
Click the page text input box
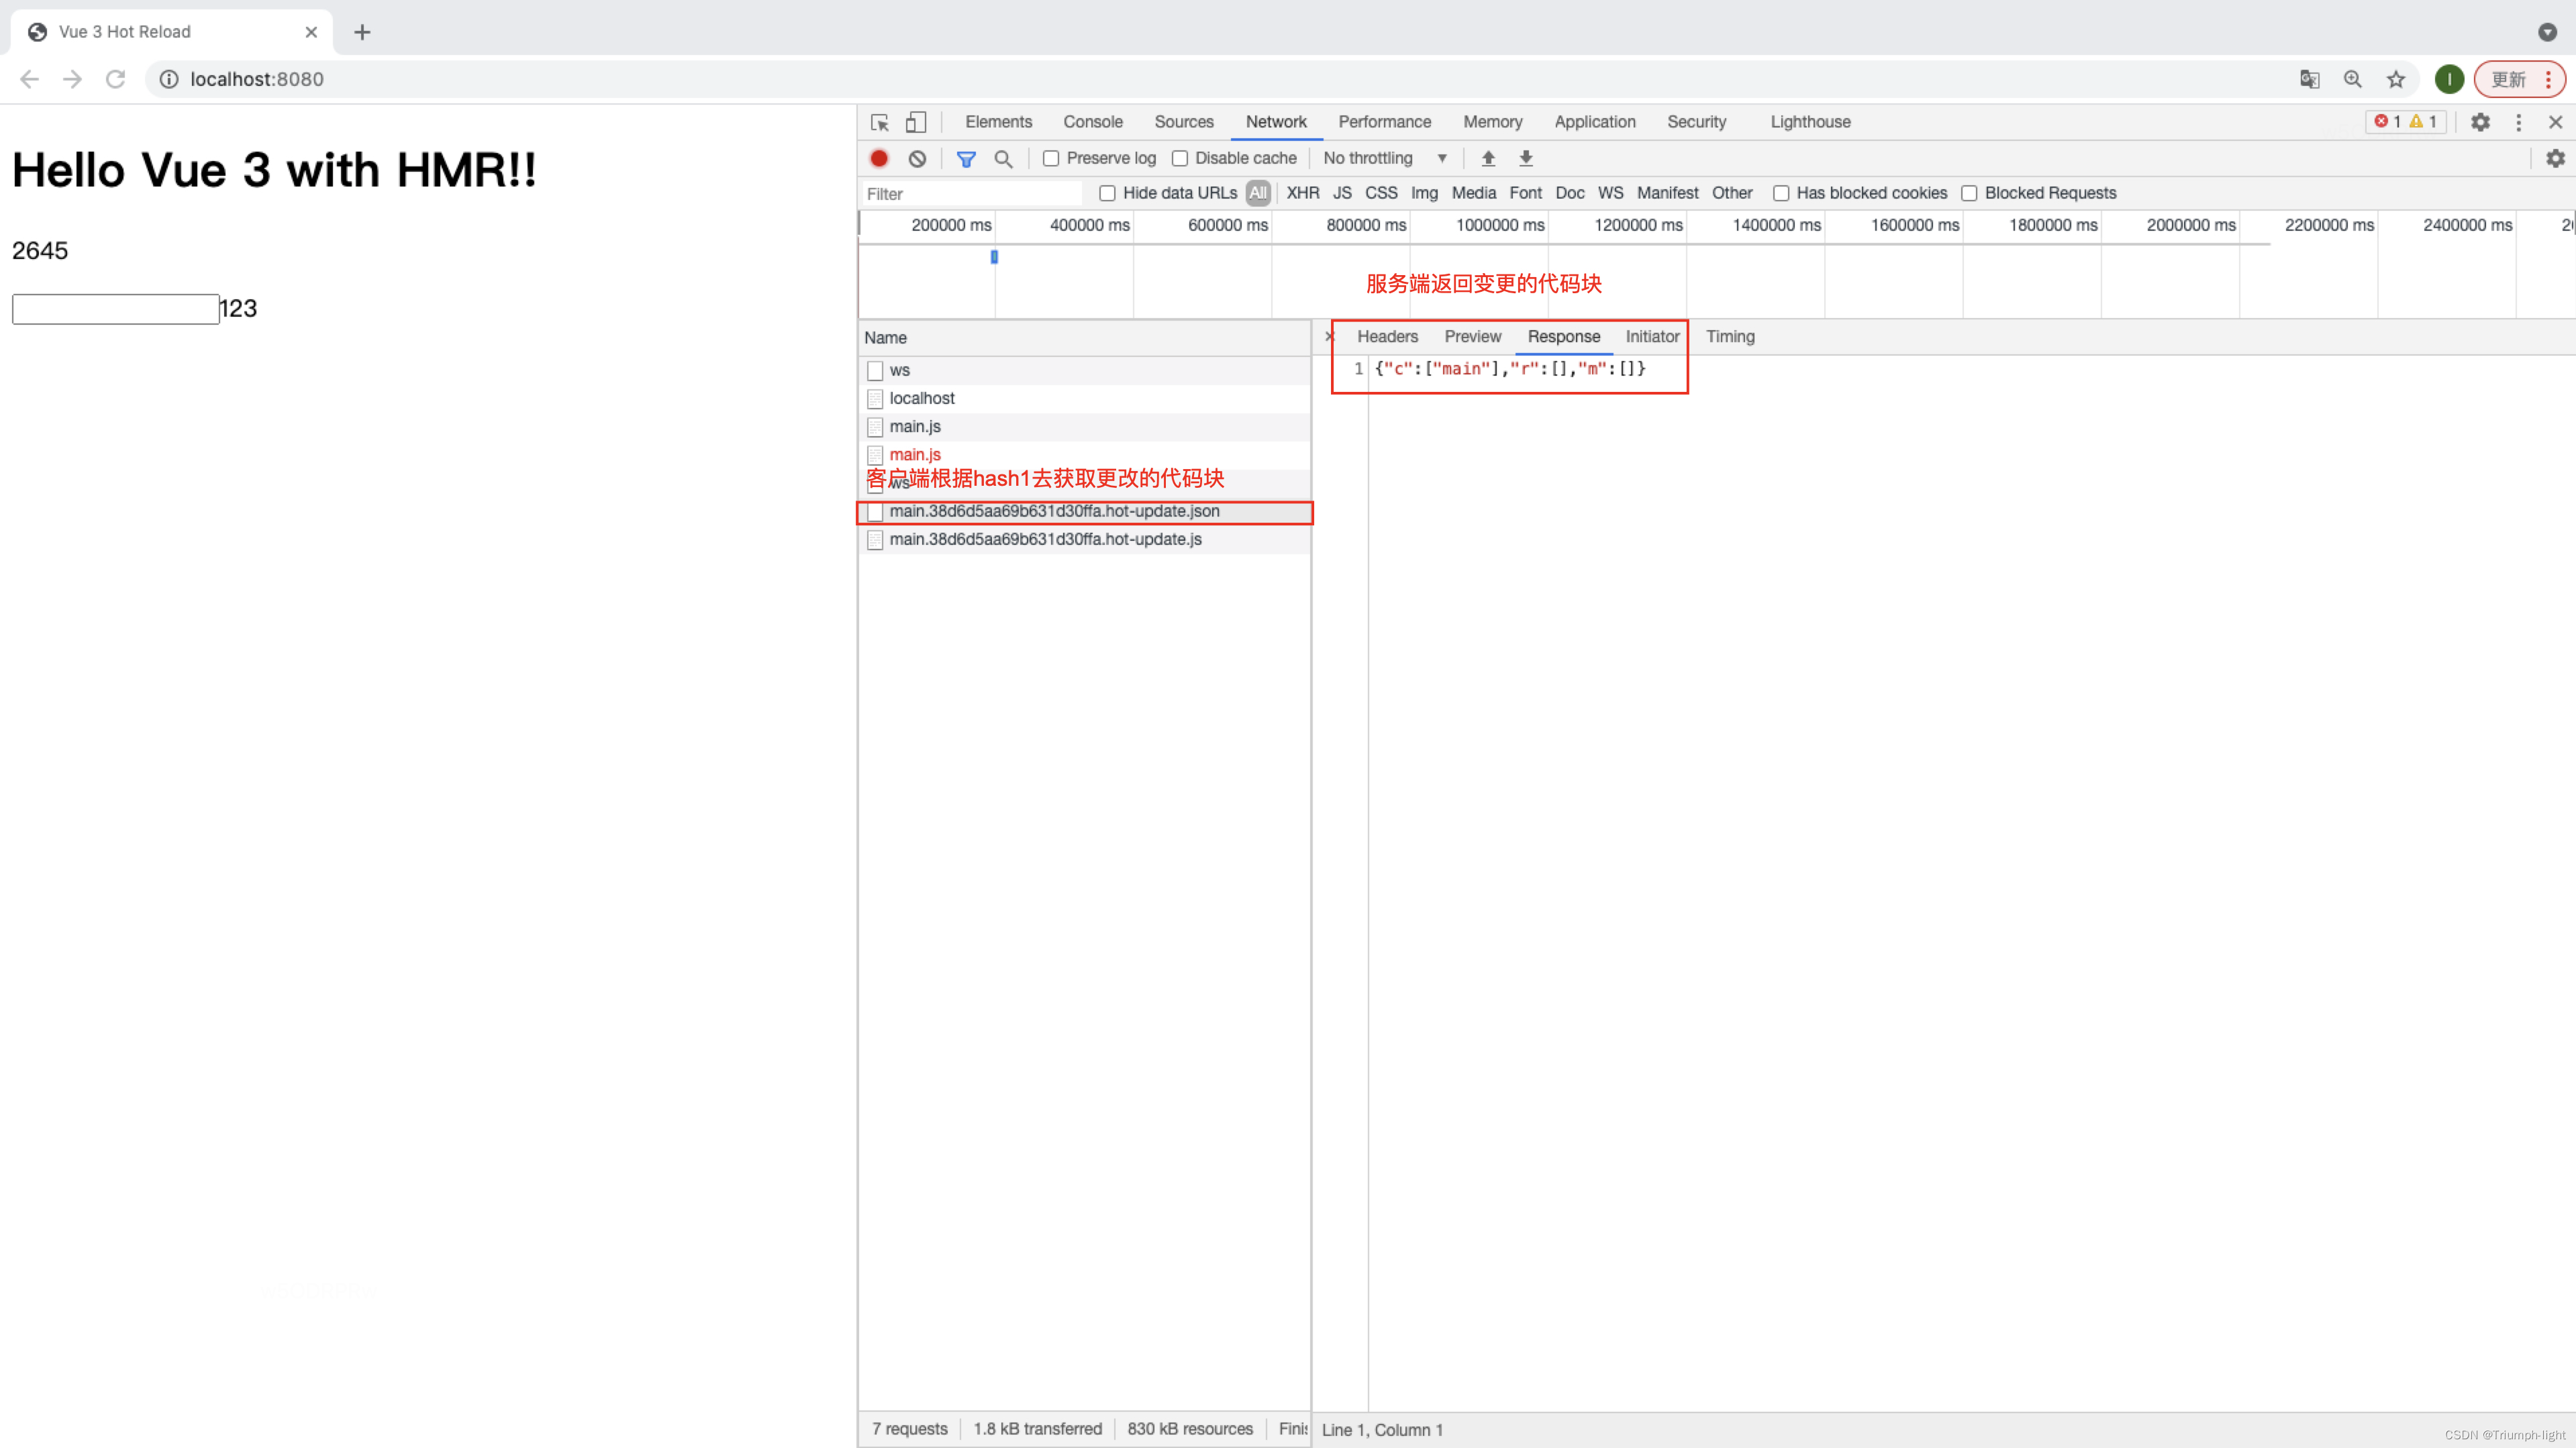coord(115,309)
